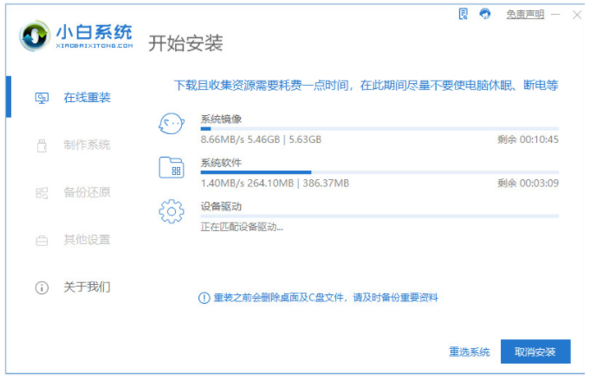Click the 系统镜像 smiley face icon
Image resolution: width=603 pixels, height=387 pixels.
[172, 125]
